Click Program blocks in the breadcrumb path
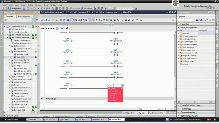Screen dimensions: 219x123 (x=112, y=12)
